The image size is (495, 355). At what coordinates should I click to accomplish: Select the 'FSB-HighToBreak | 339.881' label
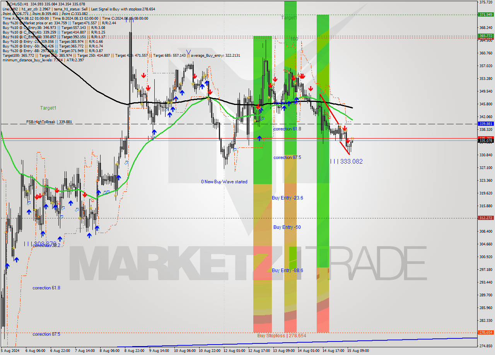(49, 122)
